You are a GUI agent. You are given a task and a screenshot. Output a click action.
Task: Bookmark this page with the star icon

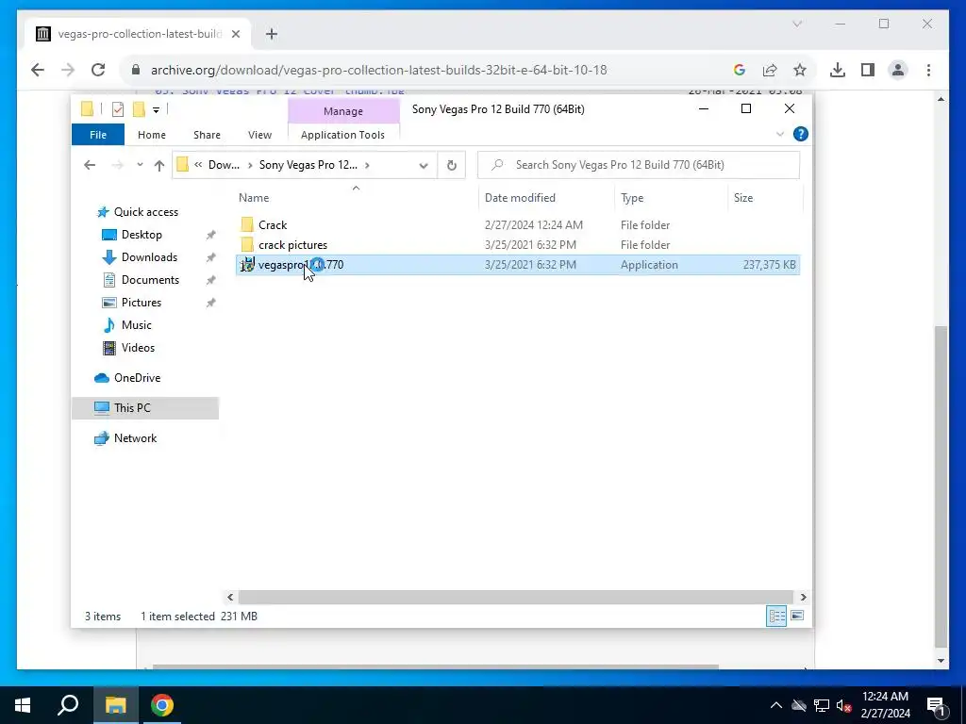tap(800, 70)
